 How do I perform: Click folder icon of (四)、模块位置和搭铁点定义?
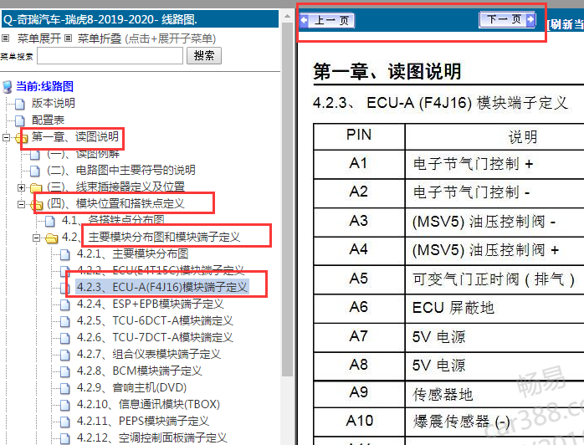pyautogui.click(x=37, y=204)
